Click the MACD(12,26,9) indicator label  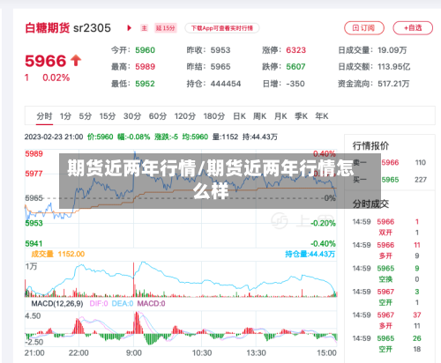57,304
